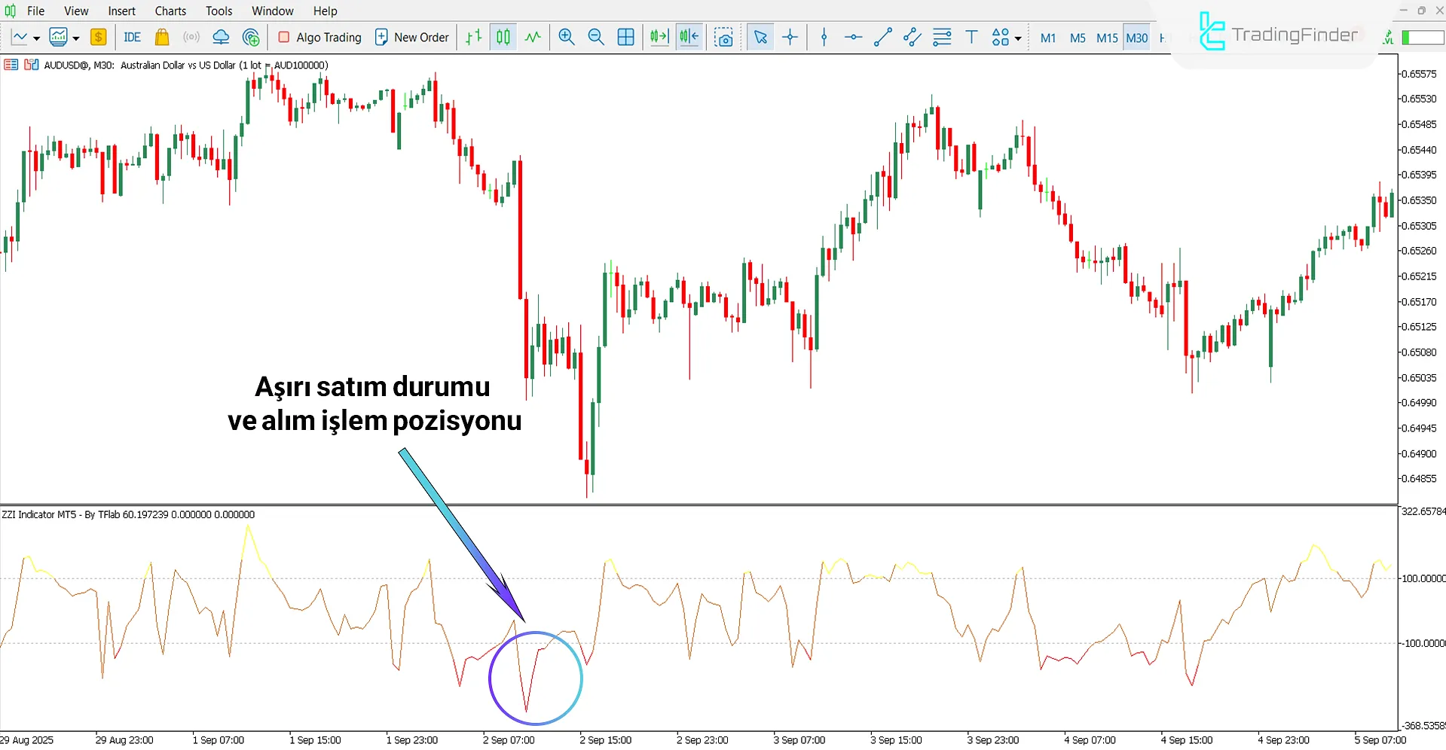Toggle candlestick chart display mode
Viewport: 1446px width, 750px height.
[x=503, y=37]
